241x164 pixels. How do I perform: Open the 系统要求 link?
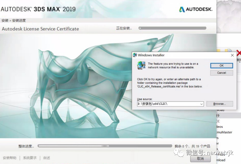[30, 158]
